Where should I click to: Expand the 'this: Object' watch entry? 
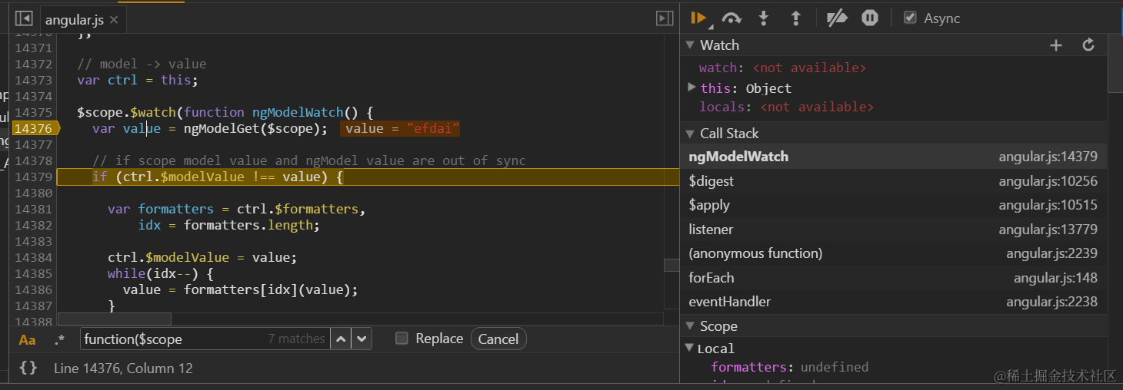click(x=692, y=88)
